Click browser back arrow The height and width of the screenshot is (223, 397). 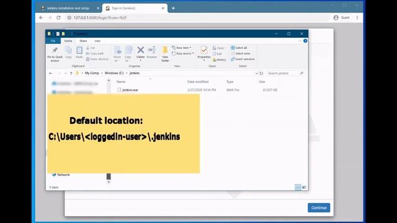click(42, 18)
